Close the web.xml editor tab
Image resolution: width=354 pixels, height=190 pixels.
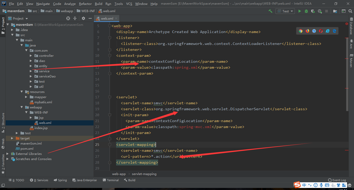tap(116, 18)
